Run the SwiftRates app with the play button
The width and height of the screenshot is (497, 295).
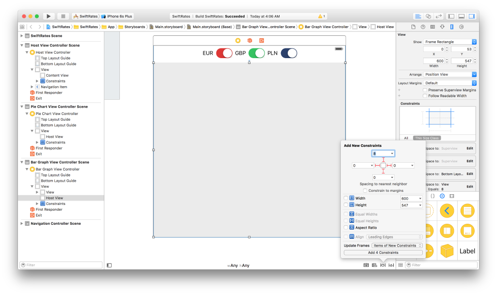[48, 16]
